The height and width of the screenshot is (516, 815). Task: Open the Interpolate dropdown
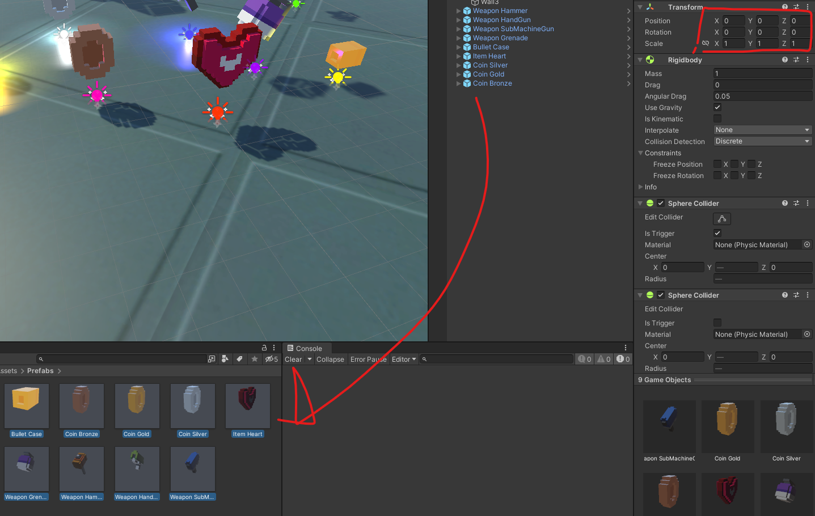tap(762, 130)
